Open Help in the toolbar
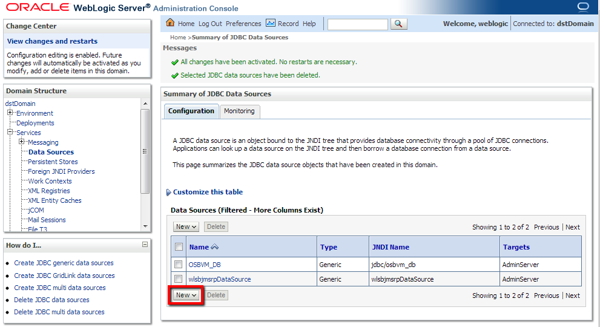The image size is (600, 327). (x=309, y=24)
